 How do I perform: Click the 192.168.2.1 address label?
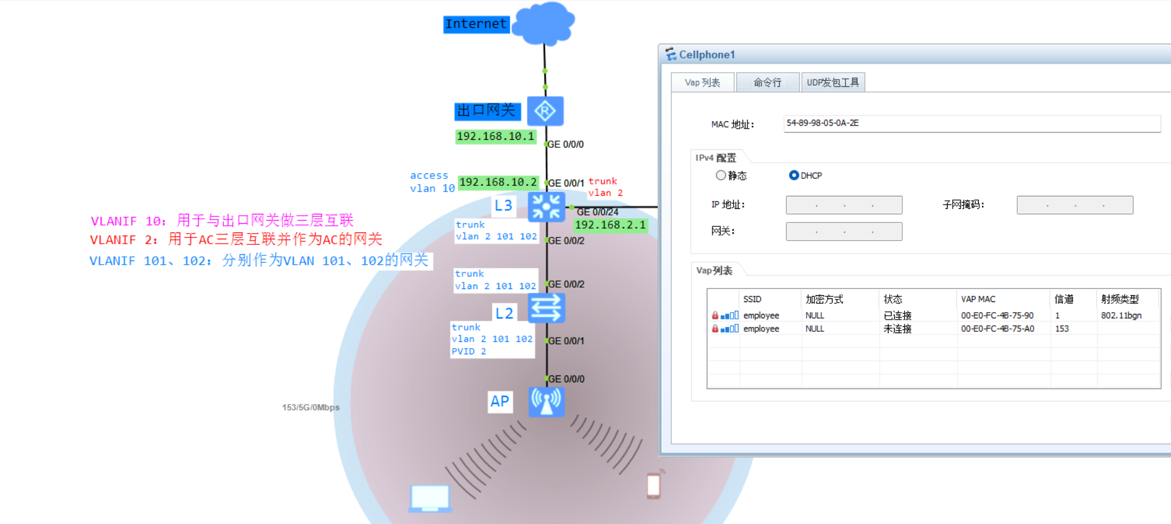610,226
